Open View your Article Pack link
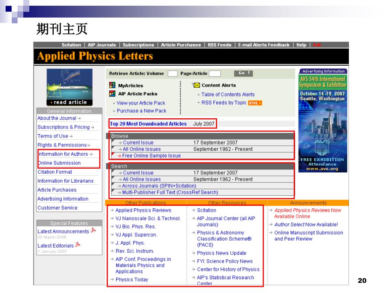 point(141,103)
